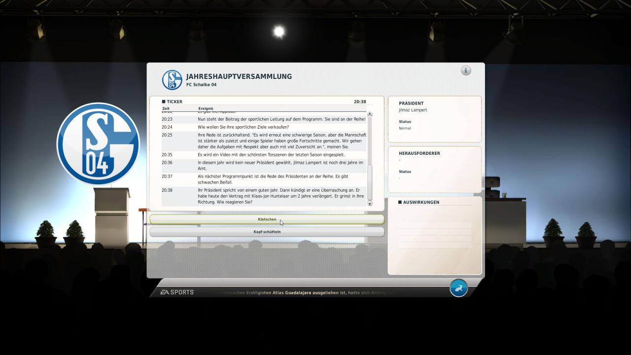Click the info icon in dialog corner
The width and height of the screenshot is (631, 355).
pos(466,71)
